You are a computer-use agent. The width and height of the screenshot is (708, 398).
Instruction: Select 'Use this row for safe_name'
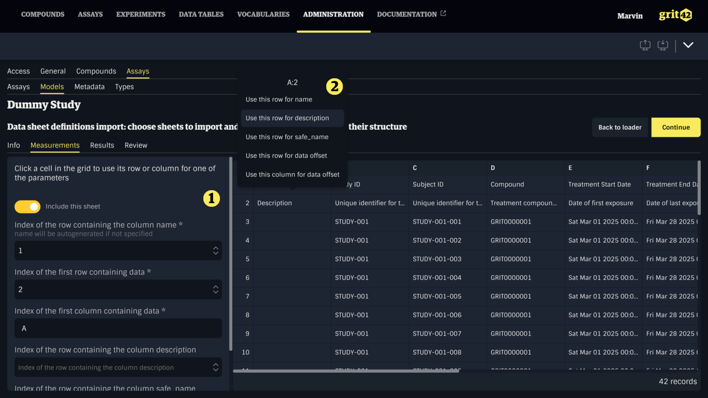coord(287,137)
